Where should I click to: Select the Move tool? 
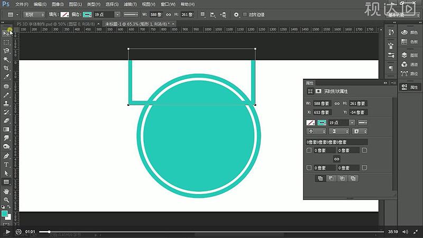(x=6, y=33)
